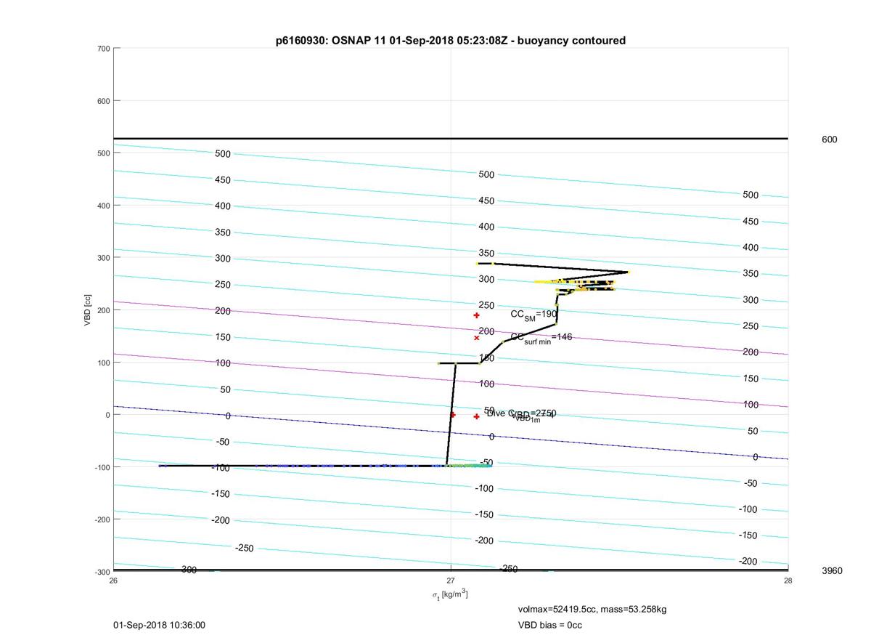The width and height of the screenshot is (871, 643).
Task: Select the 'CC surf min=146' annotation text
Action: 541,338
